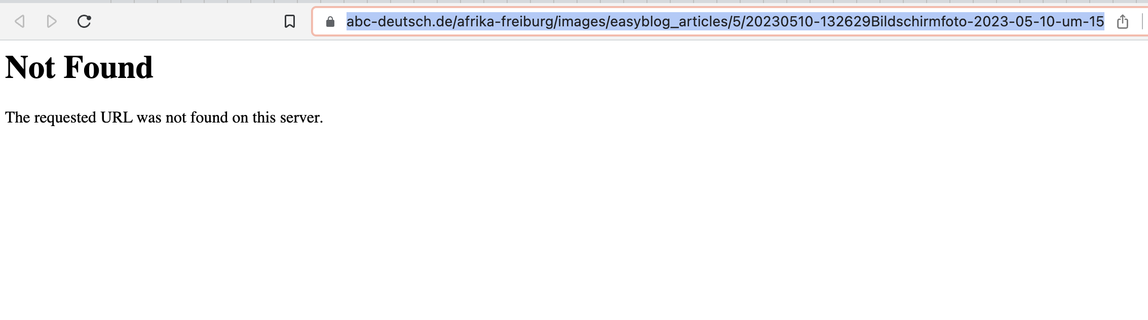The image size is (1148, 320).
Task: Click empty toolbar space left of the bookmark icon
Action: click(187, 21)
